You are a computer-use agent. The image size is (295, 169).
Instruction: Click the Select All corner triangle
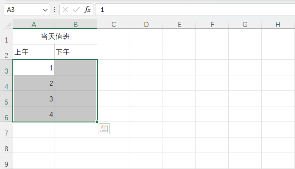coord(9,24)
